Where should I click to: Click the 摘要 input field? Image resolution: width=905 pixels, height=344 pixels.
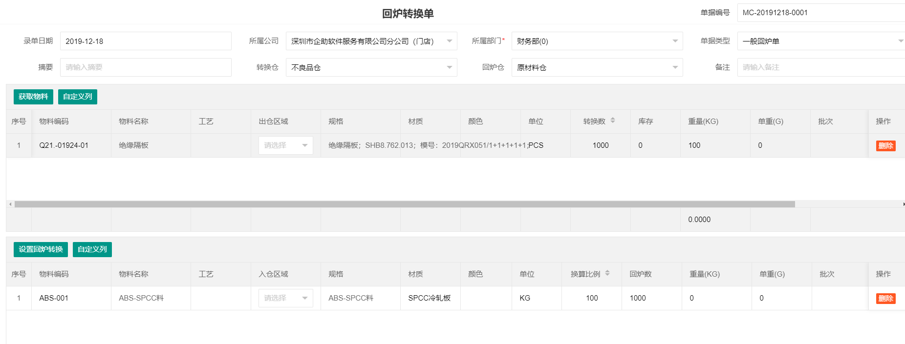[146, 67]
